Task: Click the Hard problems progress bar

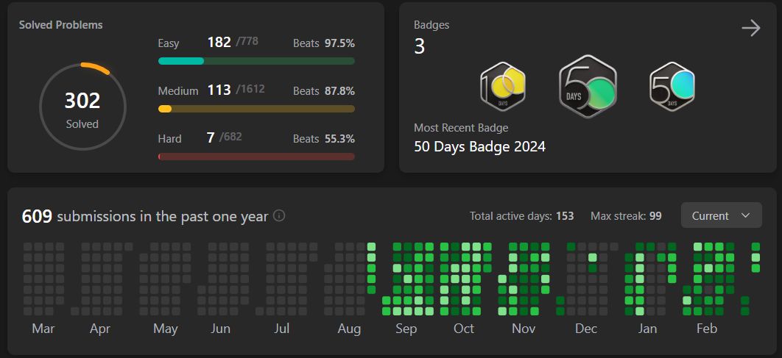Action: 256,157
